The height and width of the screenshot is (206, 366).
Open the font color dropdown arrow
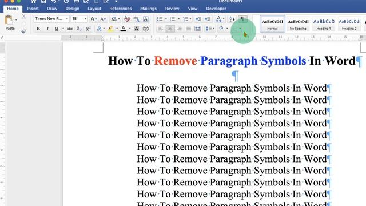click(x=130, y=29)
